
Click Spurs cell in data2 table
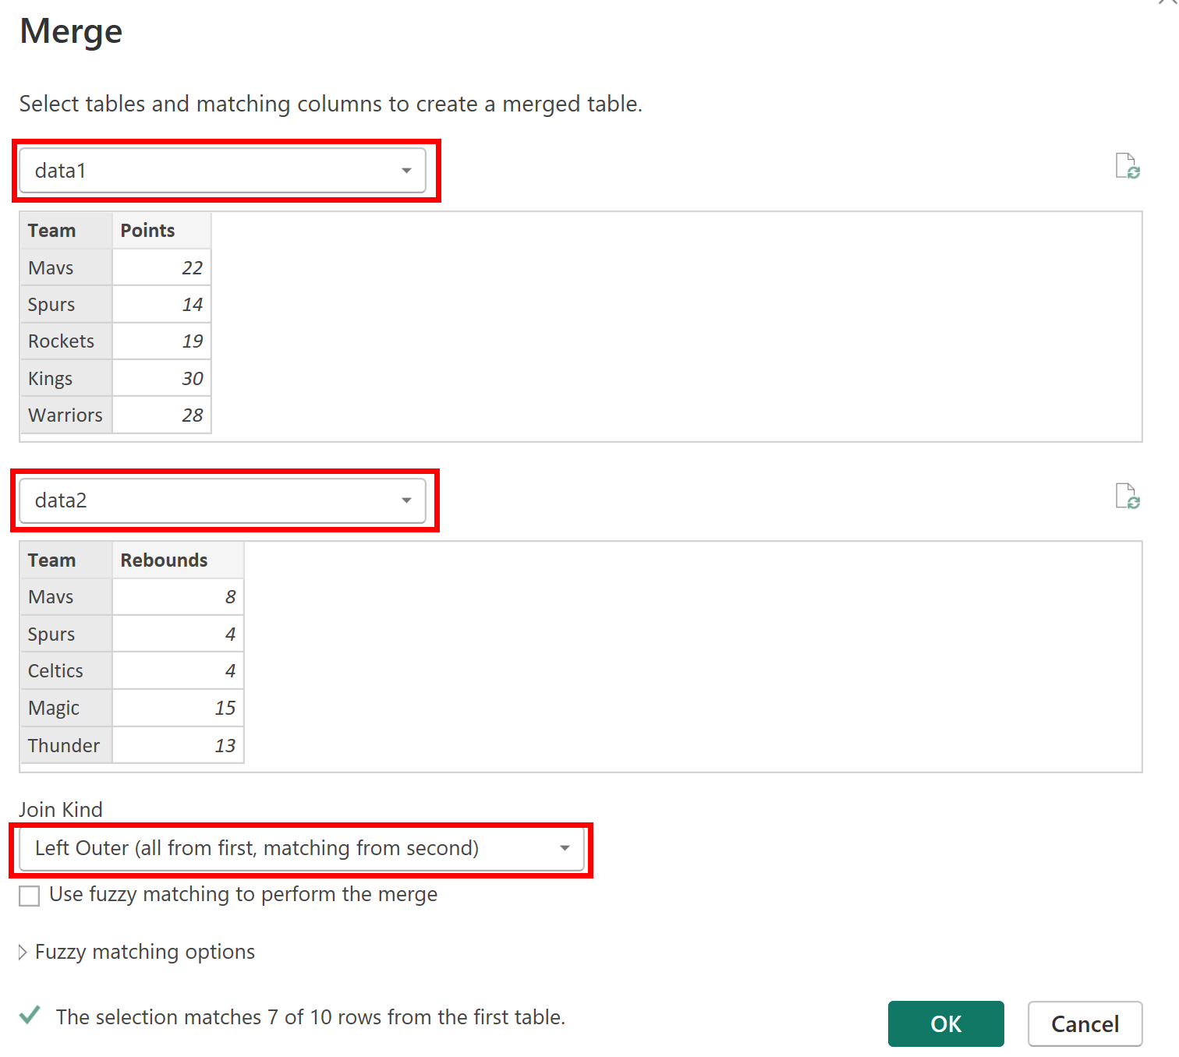click(x=66, y=634)
